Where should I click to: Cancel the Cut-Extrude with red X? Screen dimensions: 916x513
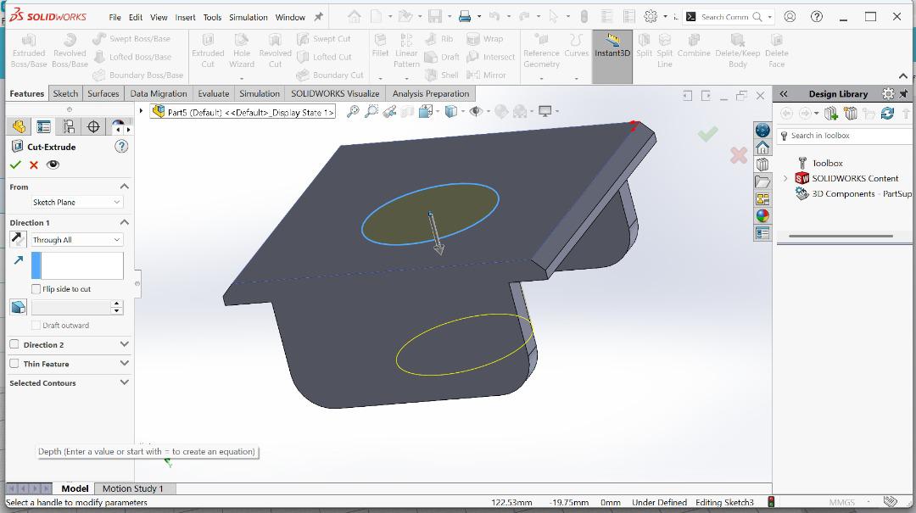click(34, 164)
